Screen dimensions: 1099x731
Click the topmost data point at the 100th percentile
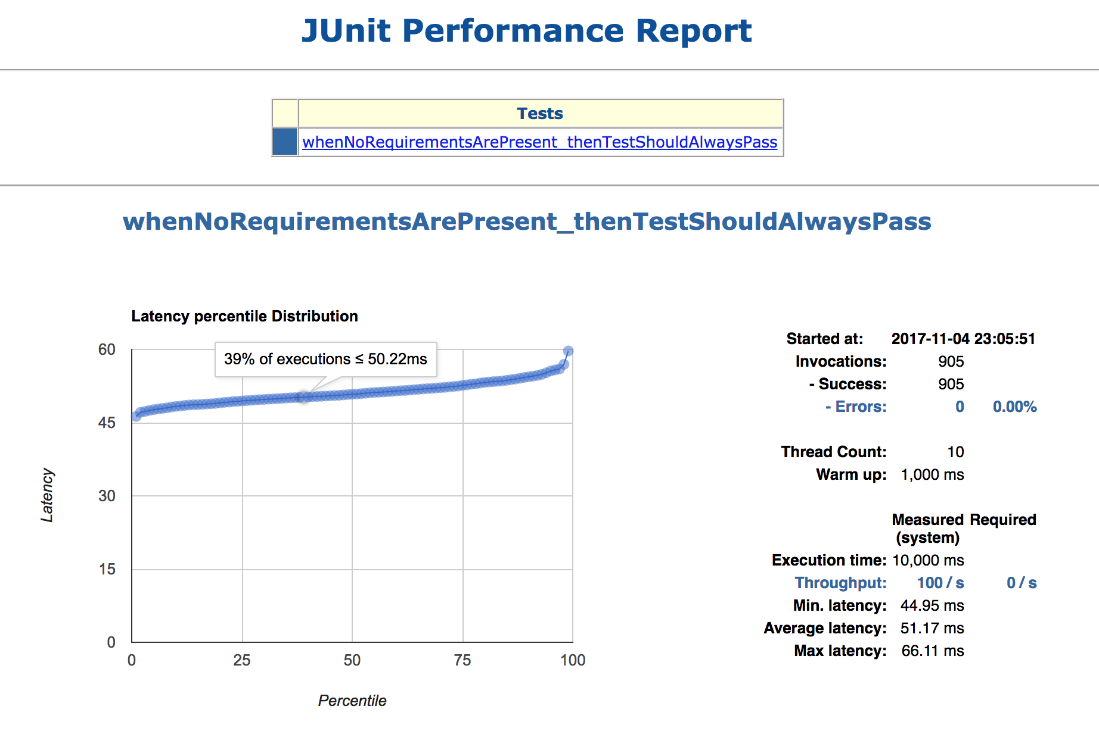tap(569, 351)
